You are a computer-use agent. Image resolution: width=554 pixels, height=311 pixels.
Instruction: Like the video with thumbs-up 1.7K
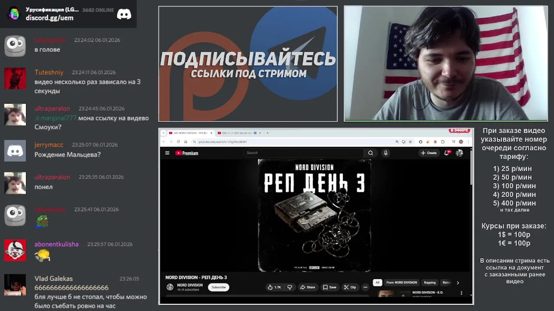274,287
